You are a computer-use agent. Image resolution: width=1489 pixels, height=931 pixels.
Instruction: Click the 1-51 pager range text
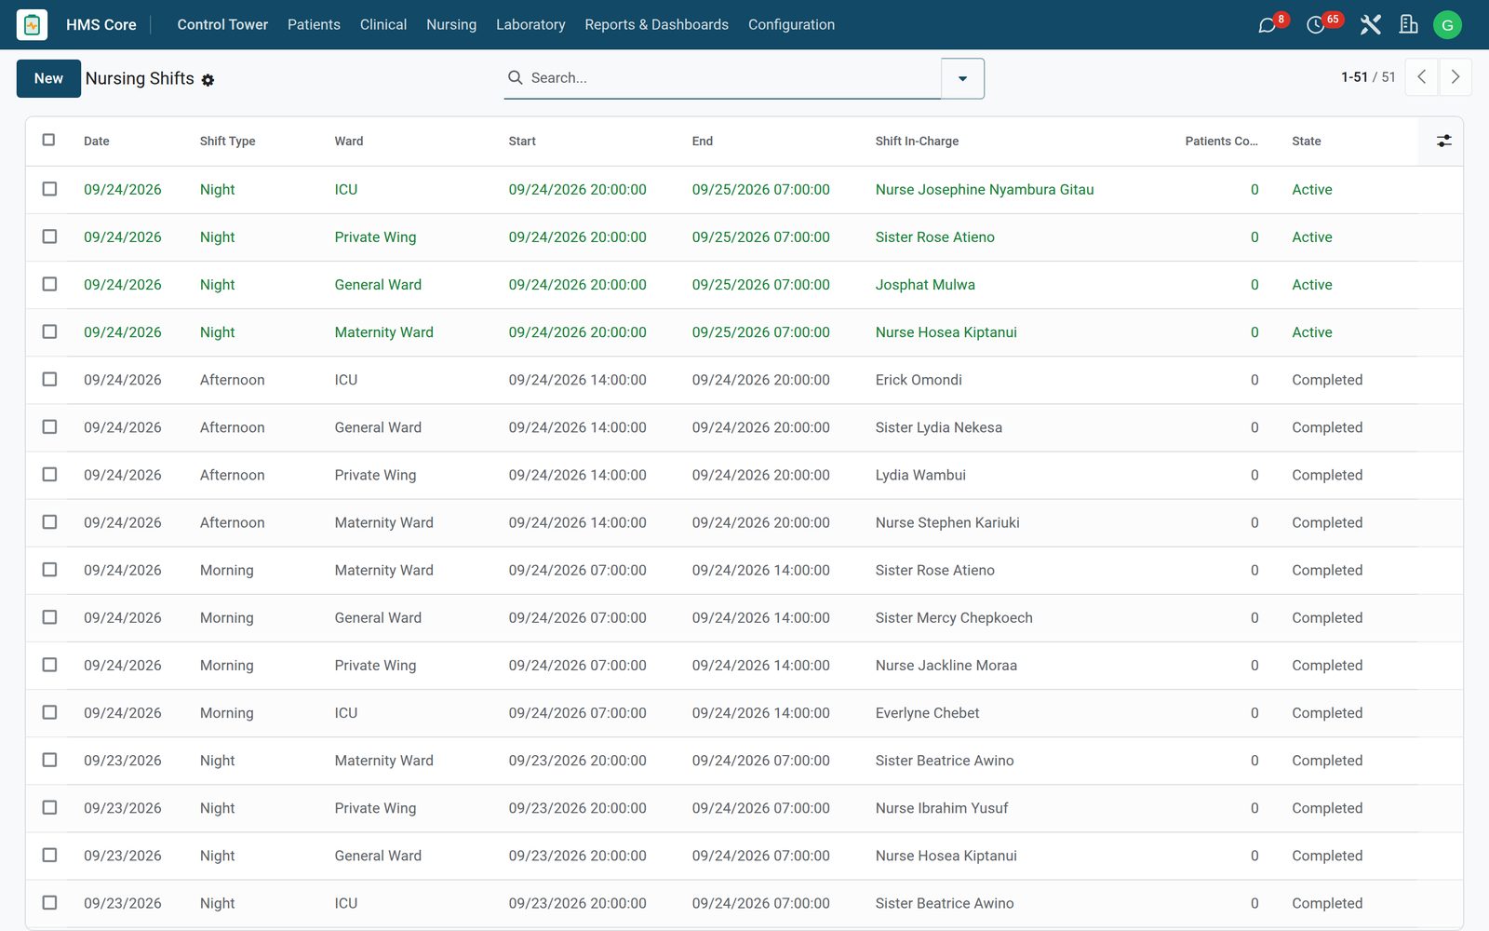coord(1354,77)
